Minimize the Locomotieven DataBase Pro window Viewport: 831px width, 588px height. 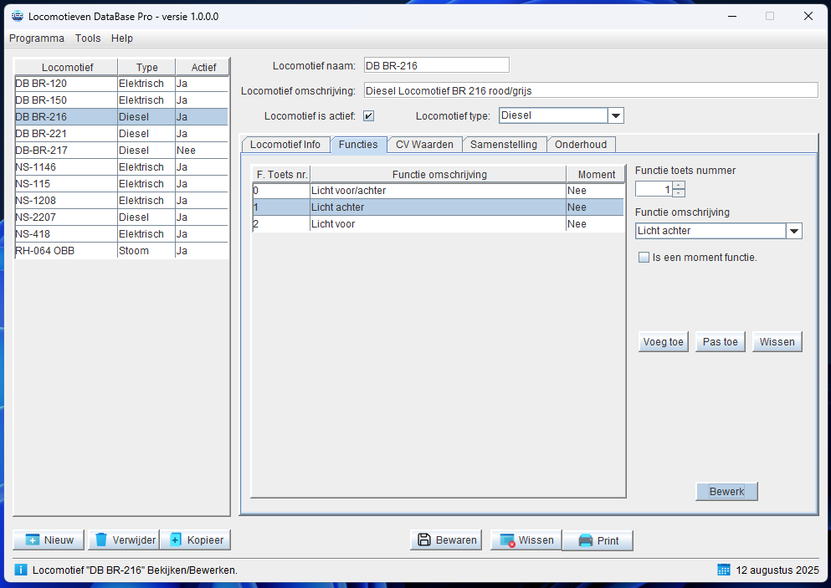pos(732,16)
